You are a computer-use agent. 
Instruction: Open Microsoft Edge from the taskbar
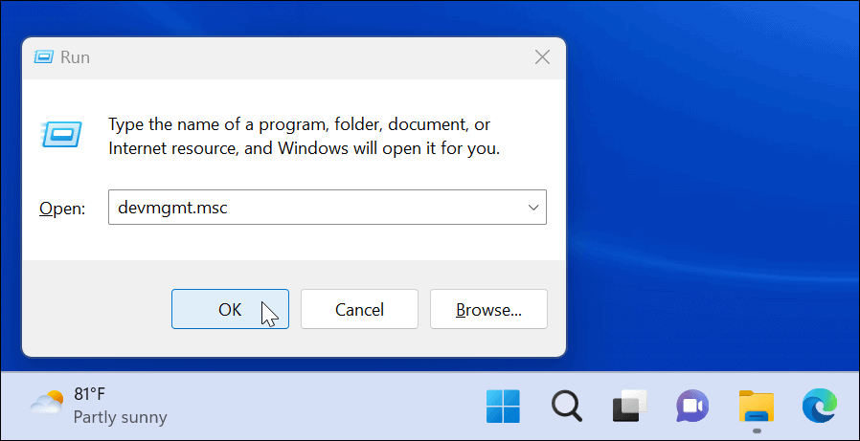819,407
